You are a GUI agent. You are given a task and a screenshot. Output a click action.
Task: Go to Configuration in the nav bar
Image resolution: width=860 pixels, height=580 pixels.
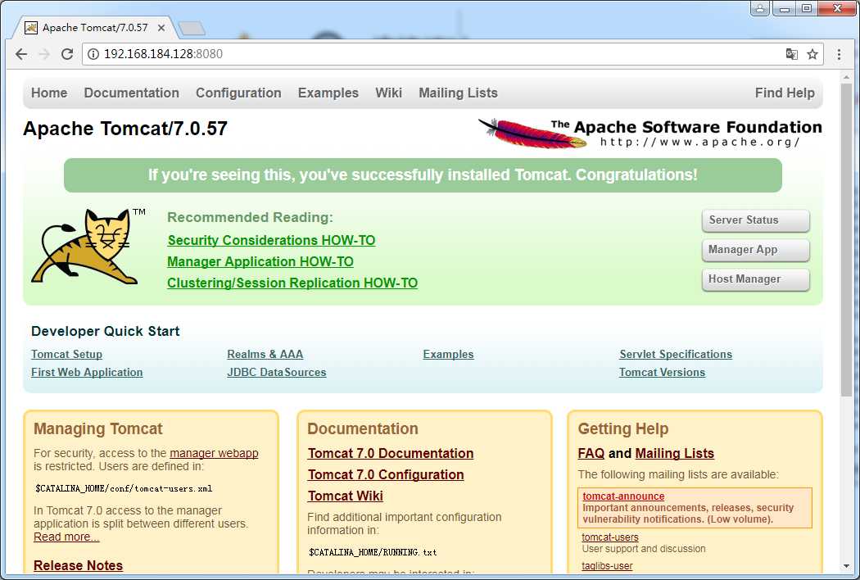pyautogui.click(x=238, y=93)
